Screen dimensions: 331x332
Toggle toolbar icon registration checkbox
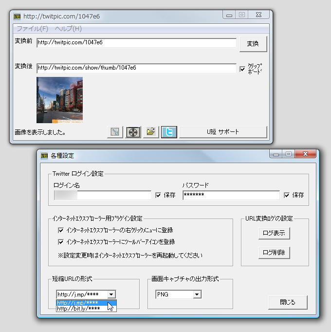pos(61,242)
